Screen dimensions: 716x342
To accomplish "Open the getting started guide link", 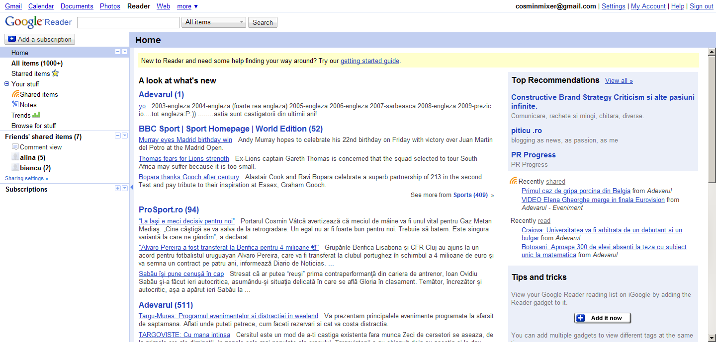I will (x=370, y=61).
